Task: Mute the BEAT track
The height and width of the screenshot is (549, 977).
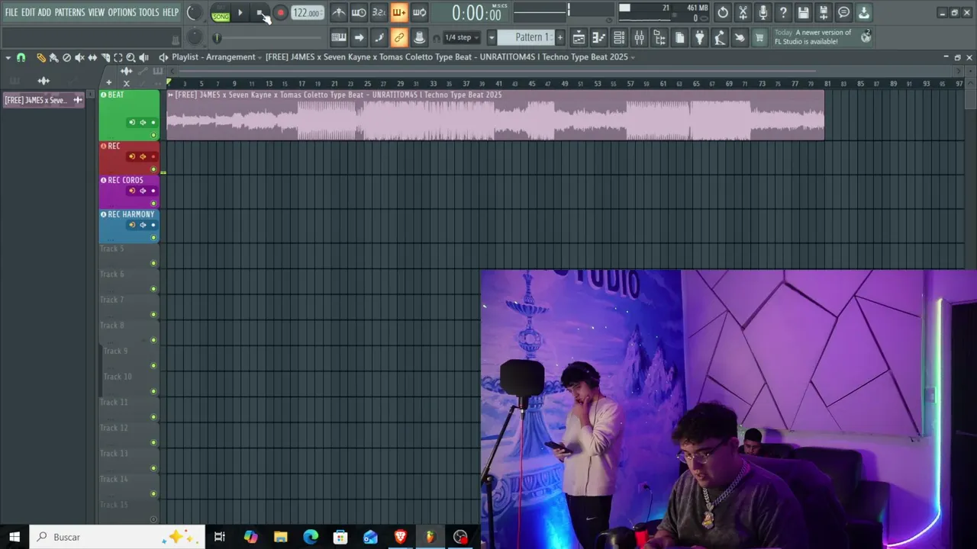Action: (x=153, y=136)
